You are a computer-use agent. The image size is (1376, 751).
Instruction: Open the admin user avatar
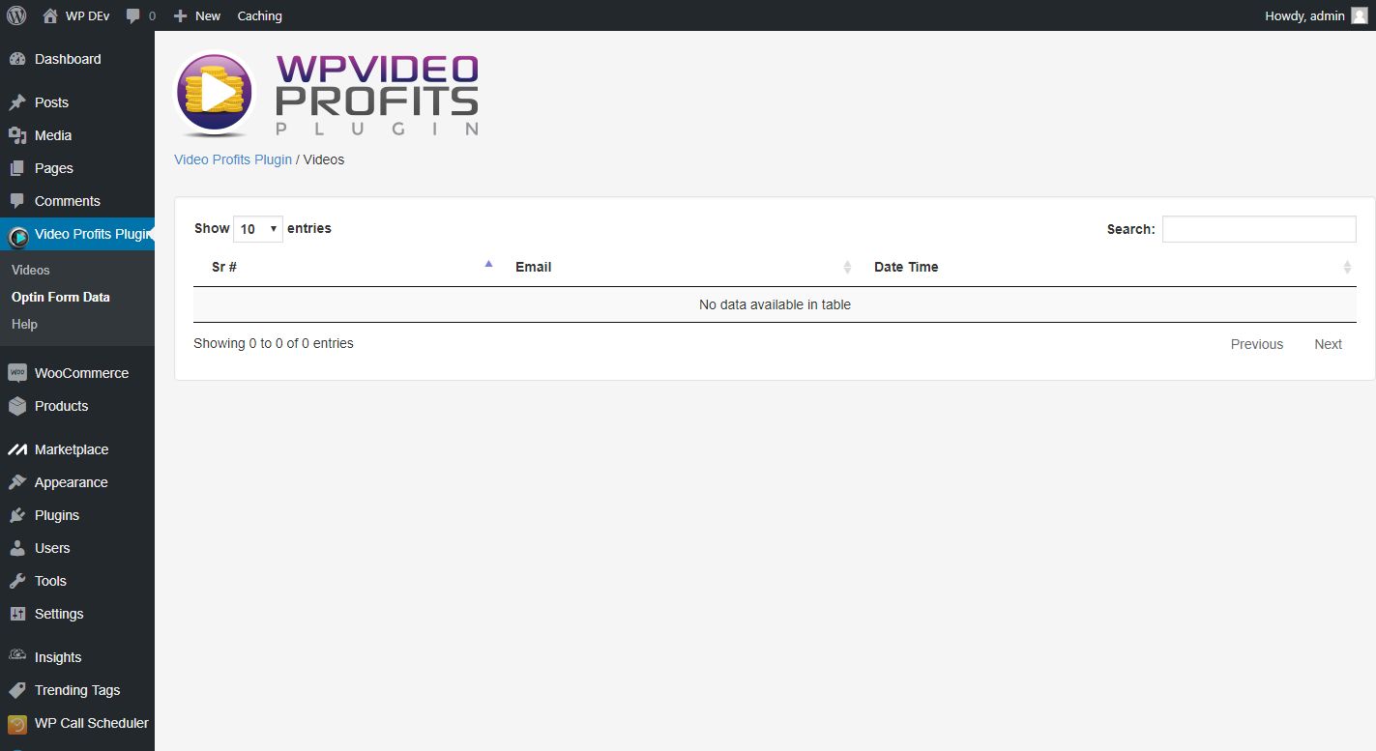click(1359, 15)
